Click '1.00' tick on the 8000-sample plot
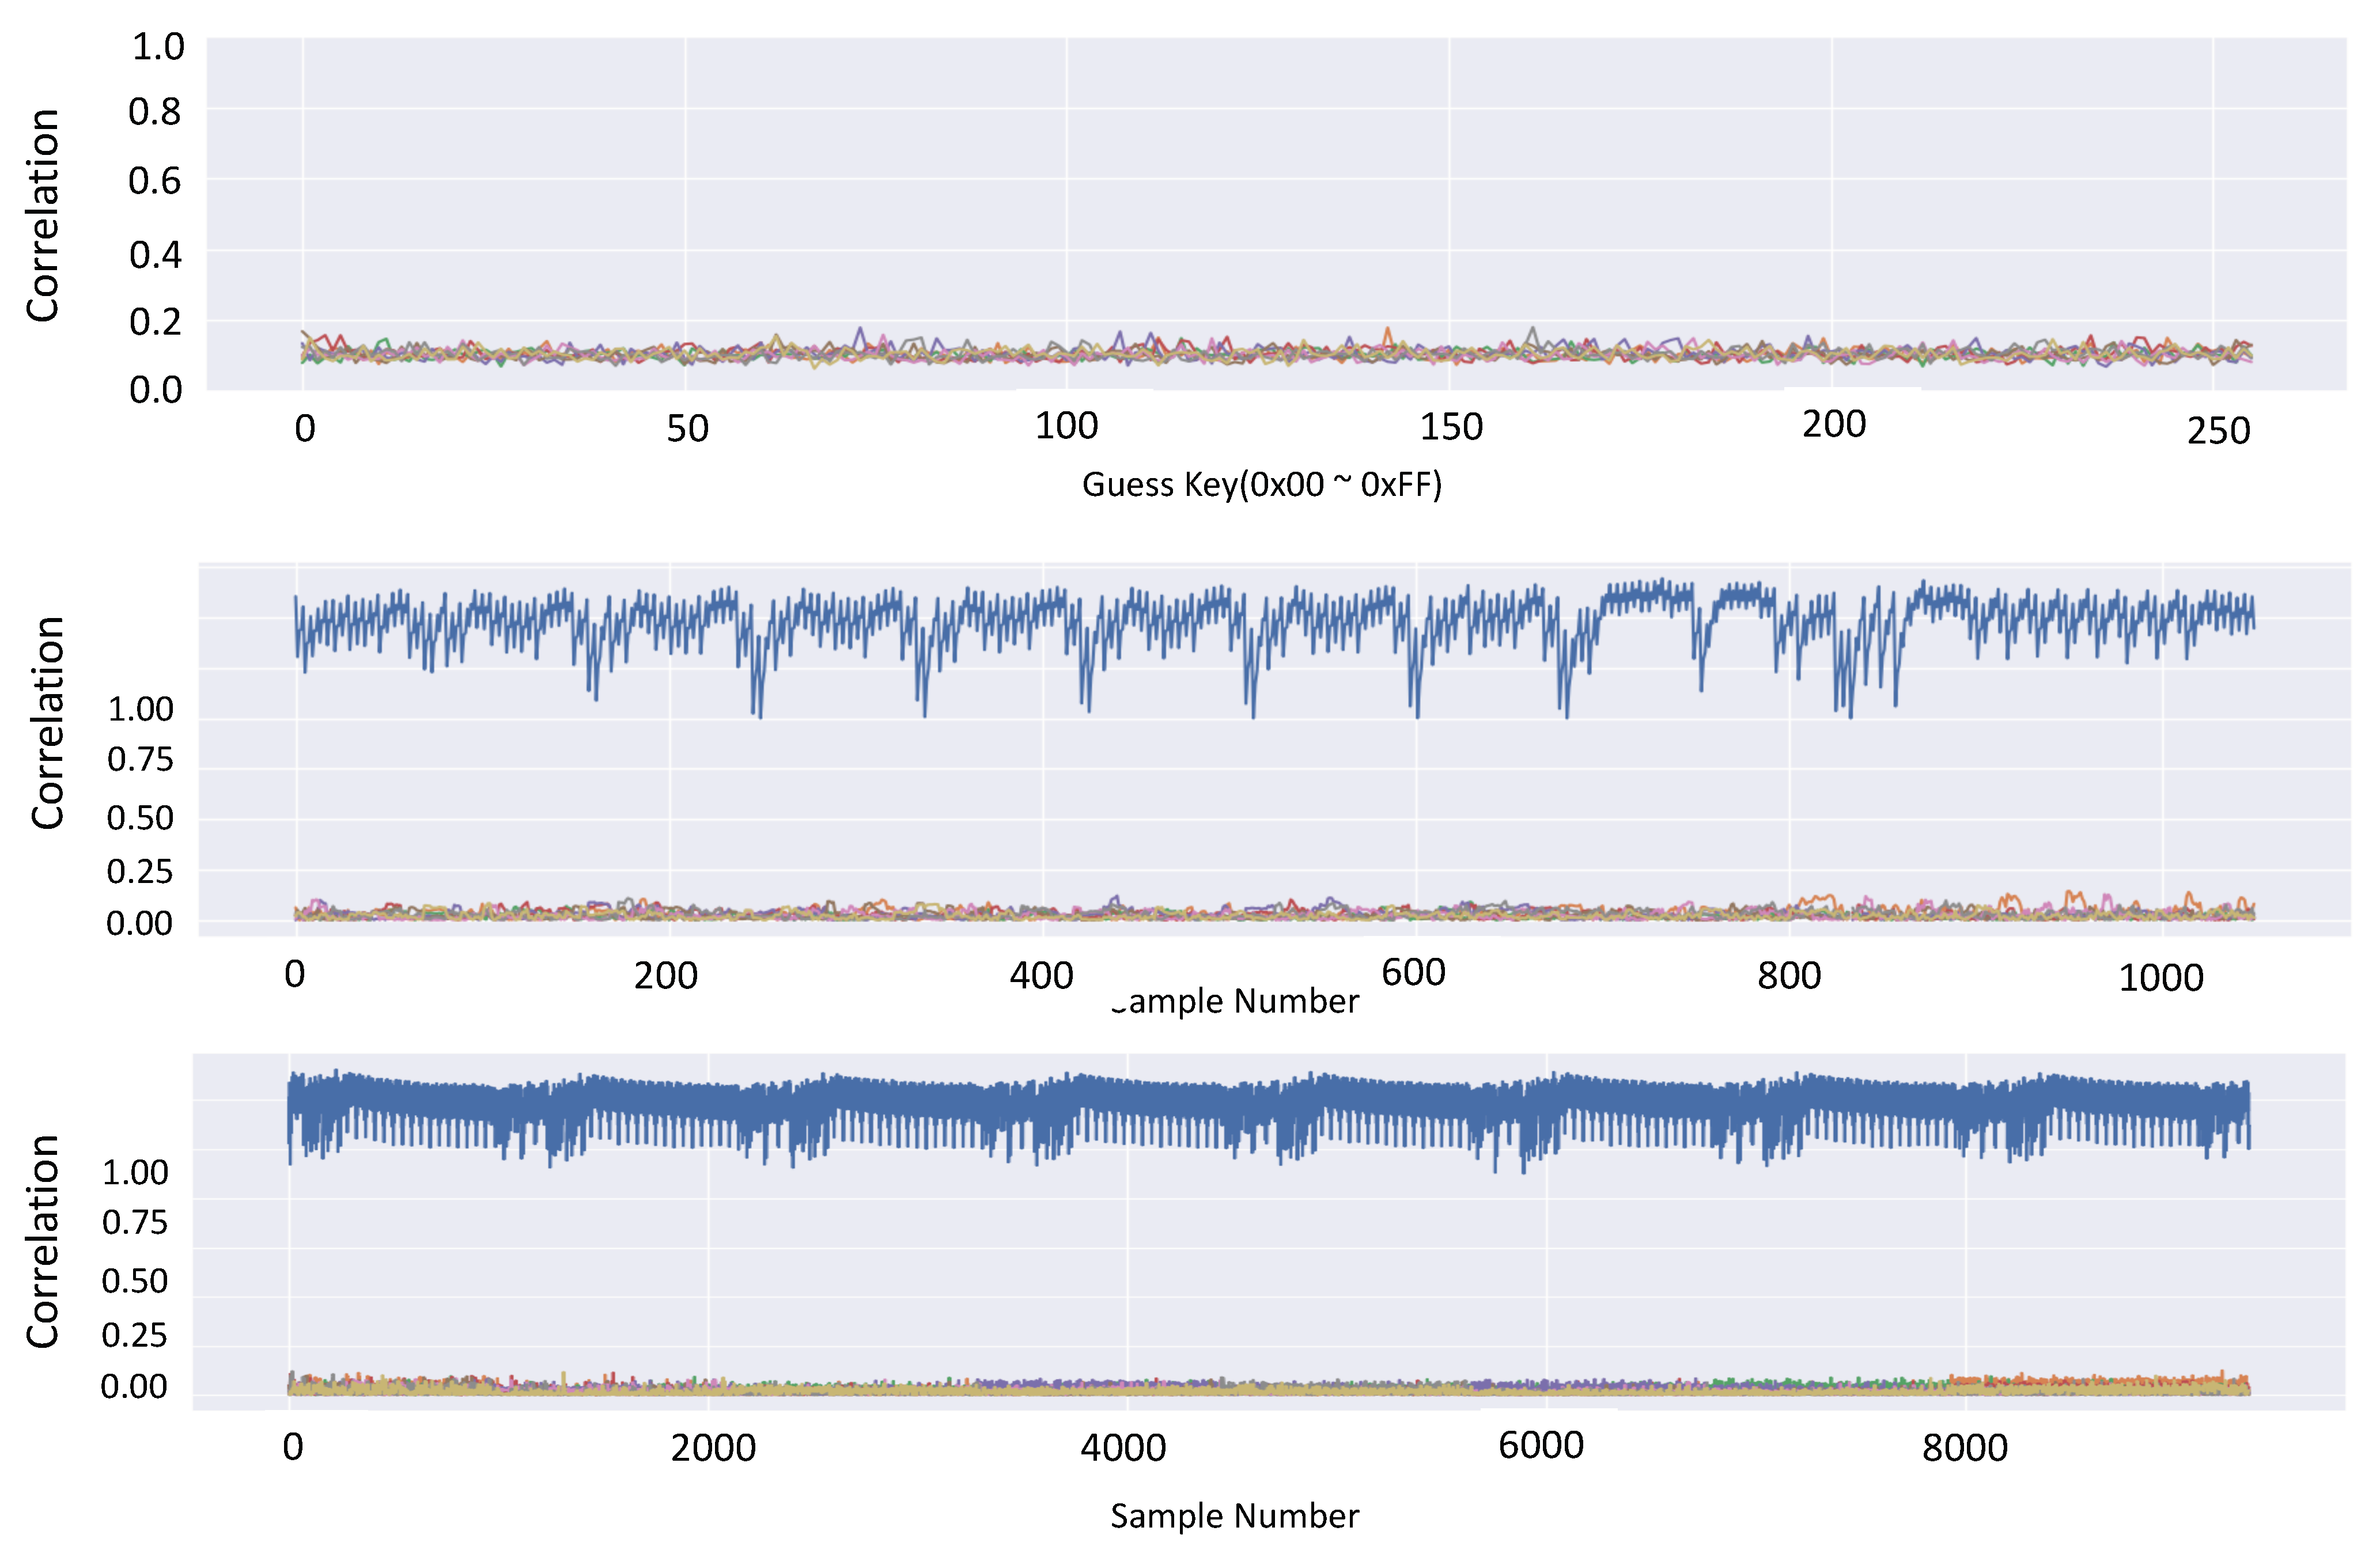The width and height of the screenshot is (2380, 1550). (135, 1172)
